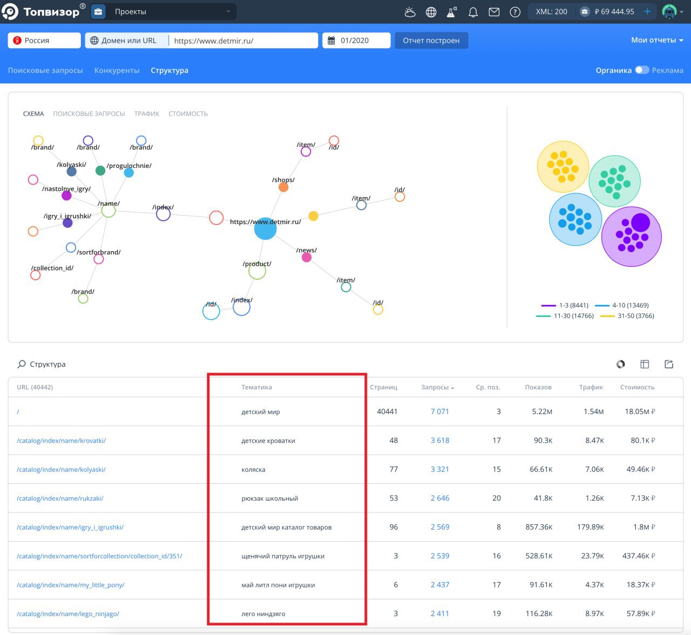Viewport: 691px width, 635px height.
Task: Open the /catalog/index/name/my_little_pony/ link
Action: point(71,585)
